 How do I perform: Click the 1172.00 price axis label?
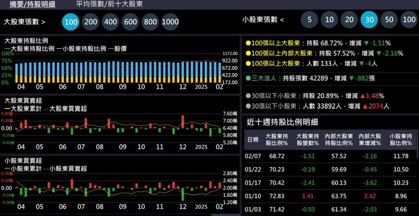coord(230,53)
